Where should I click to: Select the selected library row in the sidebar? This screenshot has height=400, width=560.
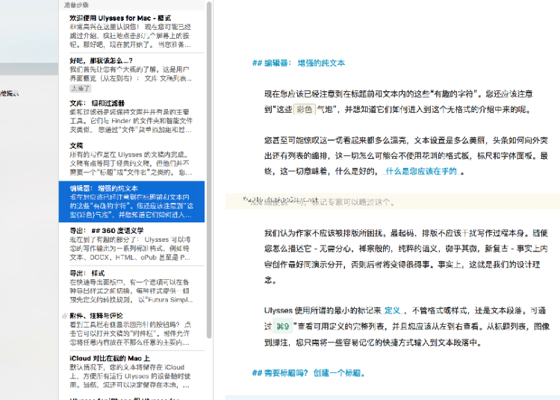28,69
